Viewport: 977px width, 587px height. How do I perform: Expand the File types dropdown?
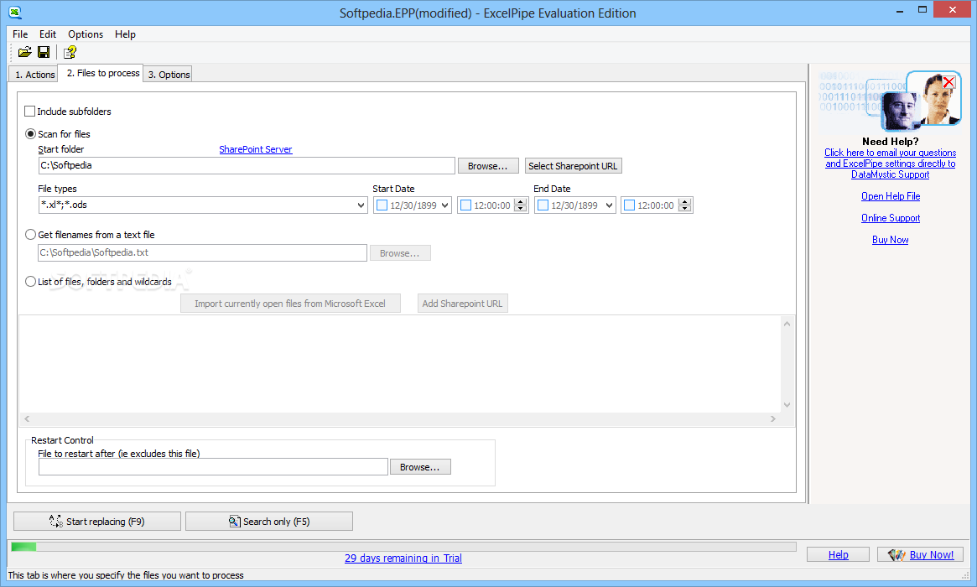361,205
